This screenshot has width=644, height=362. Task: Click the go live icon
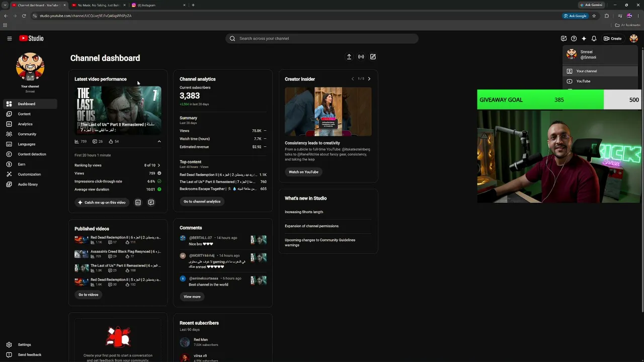pos(361,57)
